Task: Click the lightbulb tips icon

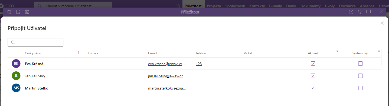Action: (x=360, y=12)
